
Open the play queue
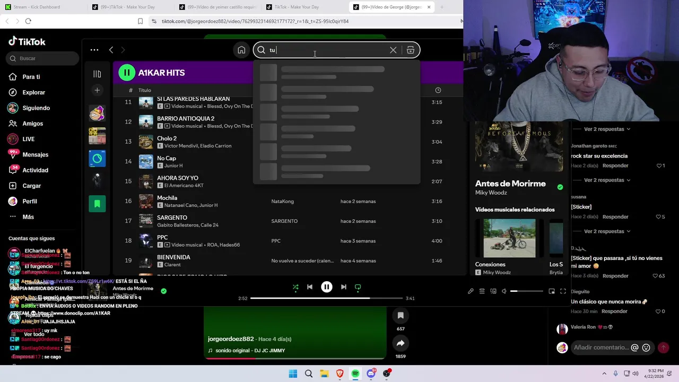click(x=482, y=291)
